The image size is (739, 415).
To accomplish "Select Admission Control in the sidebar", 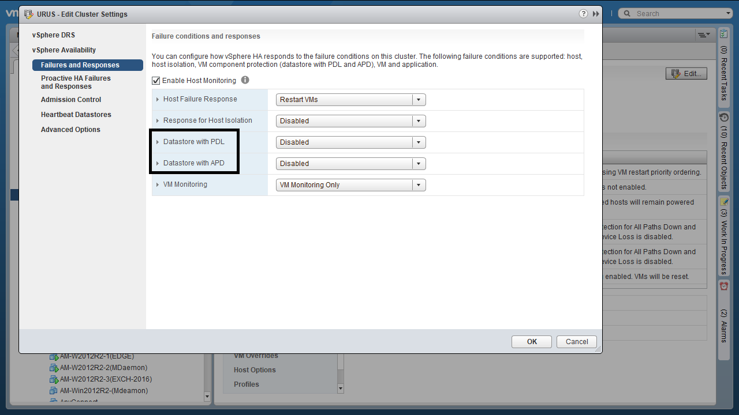I will tap(71, 100).
